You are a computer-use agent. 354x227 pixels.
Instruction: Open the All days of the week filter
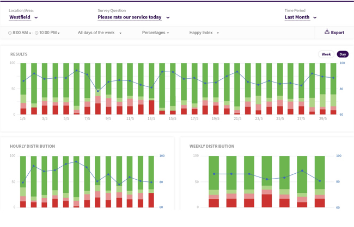100,33
